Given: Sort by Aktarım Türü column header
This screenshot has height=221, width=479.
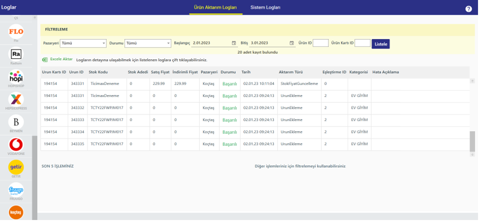Looking at the screenshot, I should [290, 72].
